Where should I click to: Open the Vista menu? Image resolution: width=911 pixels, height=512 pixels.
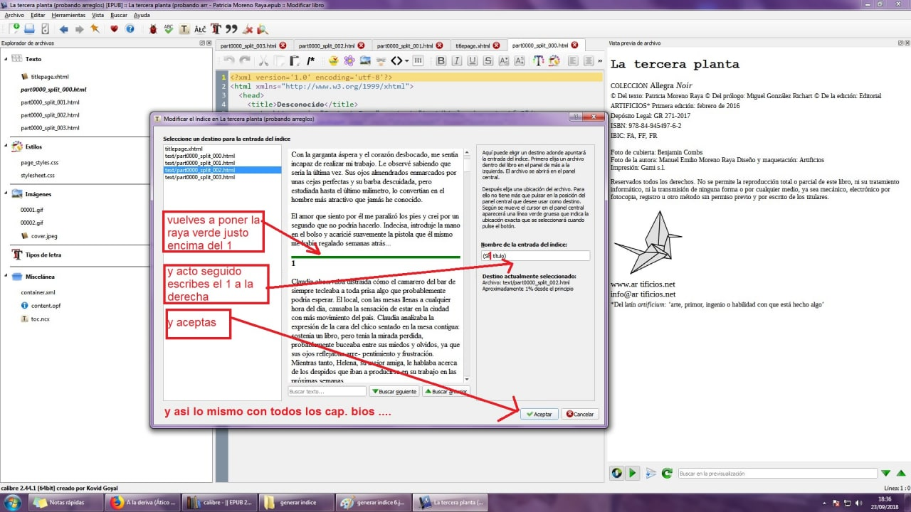(98, 14)
